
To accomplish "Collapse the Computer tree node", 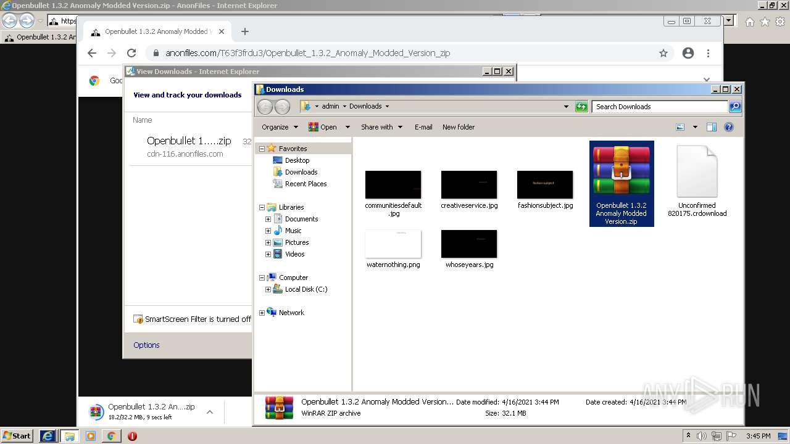I will click(x=262, y=277).
